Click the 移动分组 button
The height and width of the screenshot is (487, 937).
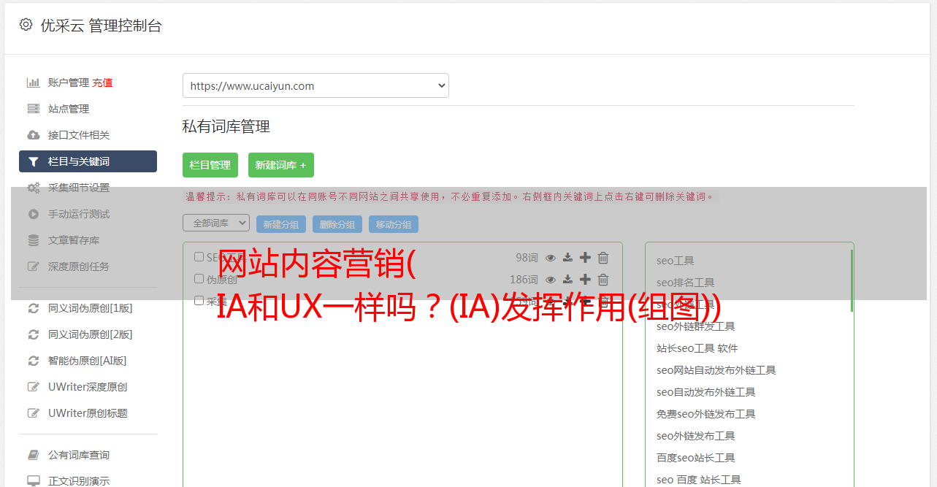[394, 224]
